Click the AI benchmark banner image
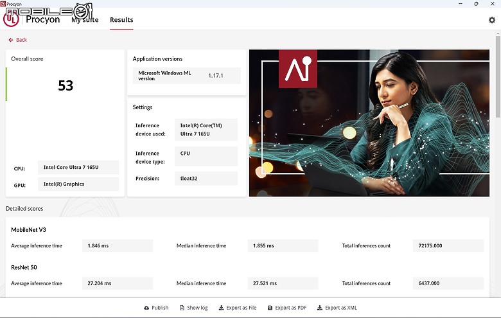 click(x=369, y=123)
